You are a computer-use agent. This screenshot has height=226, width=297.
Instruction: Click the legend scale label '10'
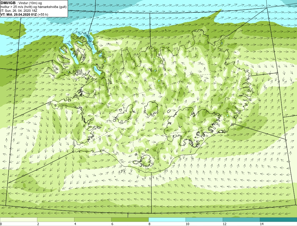pyautogui.click(x=187, y=224)
